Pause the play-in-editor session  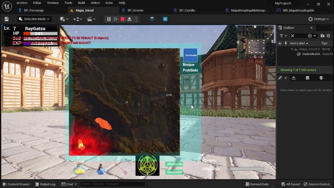click(x=109, y=19)
